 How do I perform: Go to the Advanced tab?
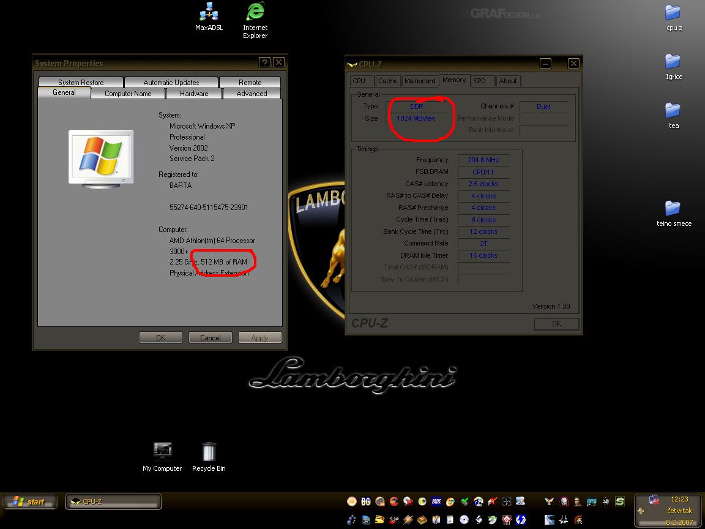(x=252, y=94)
